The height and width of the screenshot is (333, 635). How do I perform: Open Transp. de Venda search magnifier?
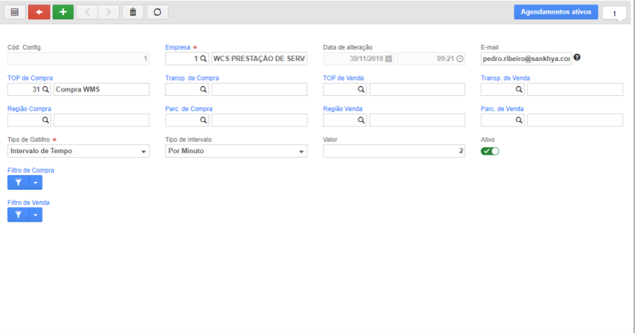(519, 89)
